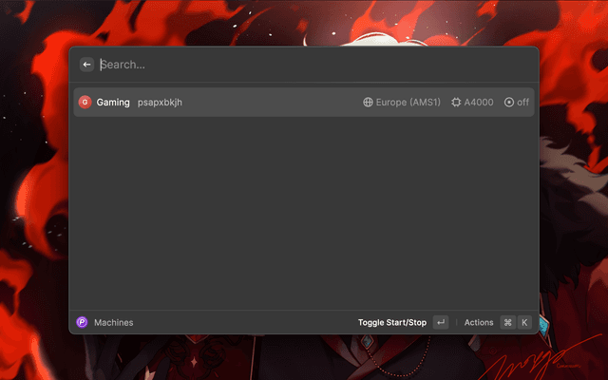Select the Gaming machine entry
Screen dimensions: 608x380
click(x=113, y=102)
